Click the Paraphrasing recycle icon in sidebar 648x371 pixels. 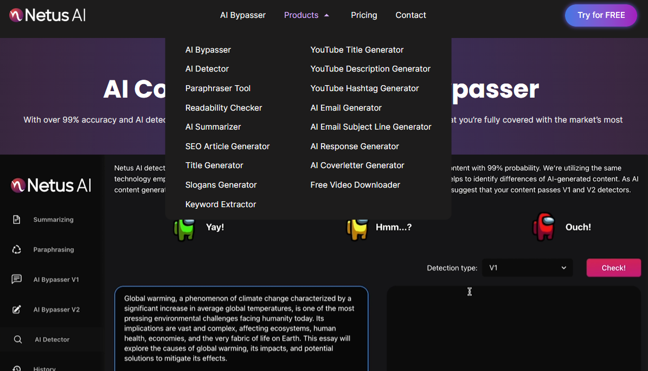17,250
